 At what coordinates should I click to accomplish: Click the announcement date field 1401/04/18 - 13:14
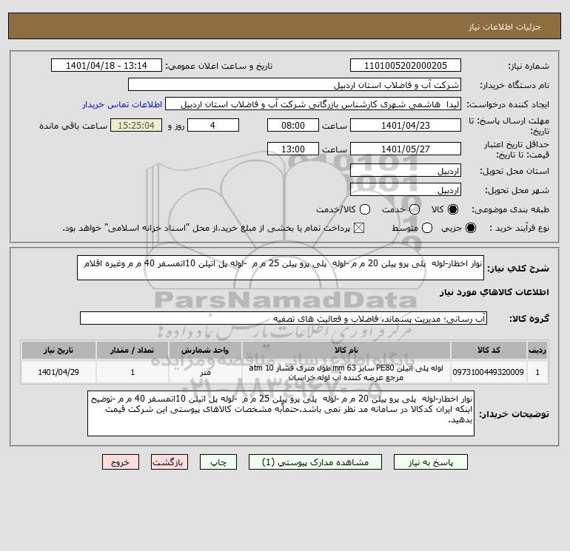107,65
